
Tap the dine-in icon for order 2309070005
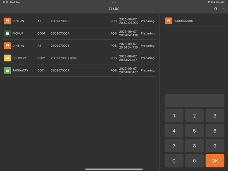(7, 21)
